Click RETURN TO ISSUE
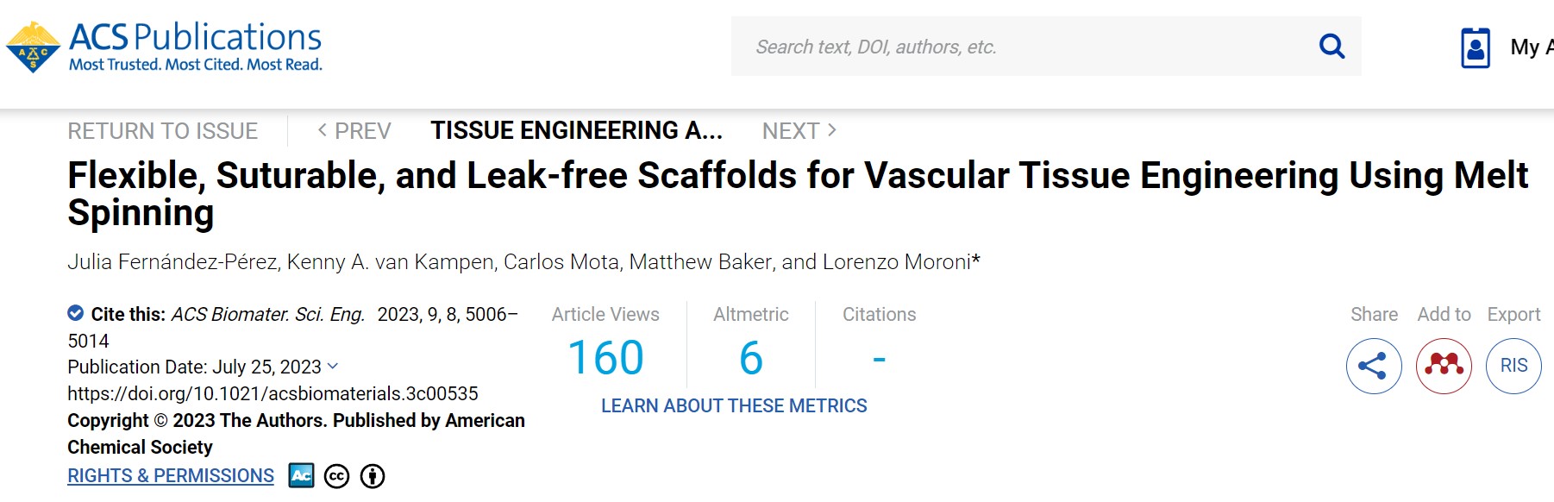The height and width of the screenshot is (502, 1554). [x=163, y=131]
